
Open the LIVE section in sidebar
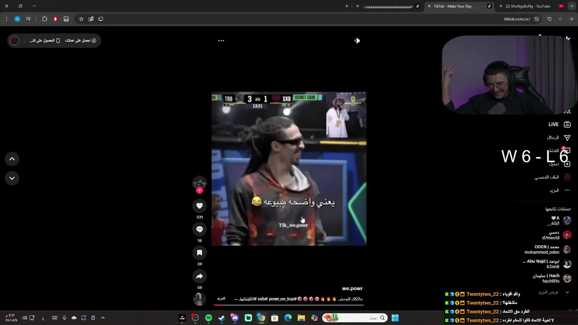pos(559,124)
